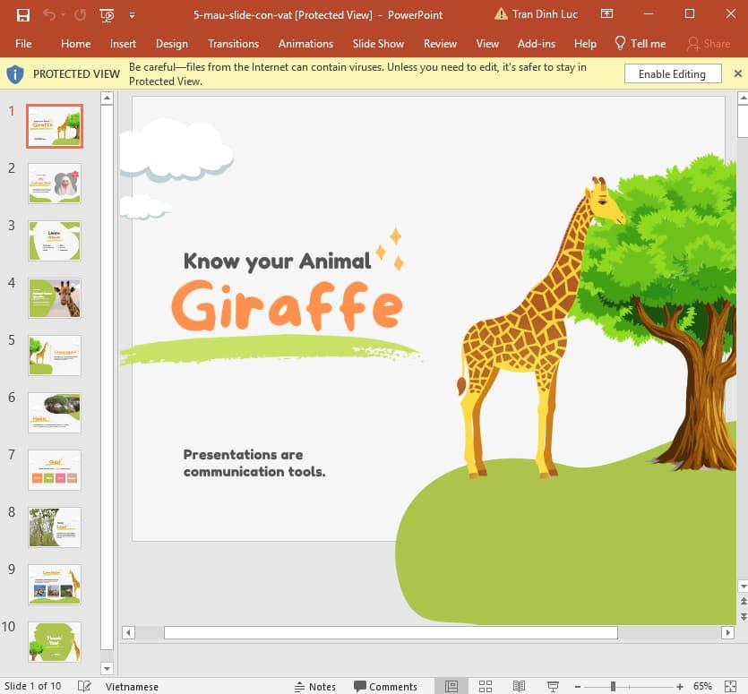Image resolution: width=748 pixels, height=694 pixels.
Task: Open the Transitions tab
Action: click(x=233, y=43)
